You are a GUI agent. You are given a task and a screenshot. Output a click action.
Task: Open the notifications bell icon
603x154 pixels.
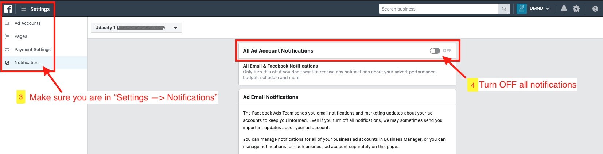(564, 9)
